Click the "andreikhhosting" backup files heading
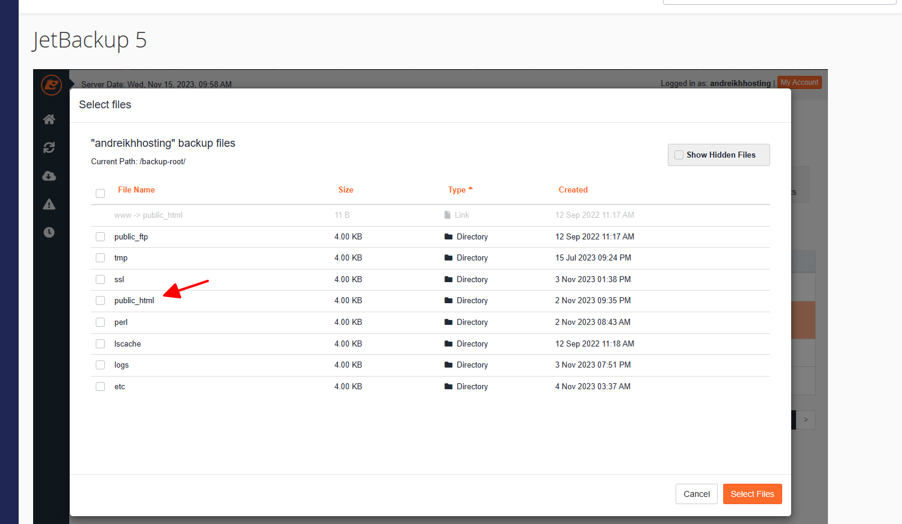The image size is (902, 524). pos(163,143)
